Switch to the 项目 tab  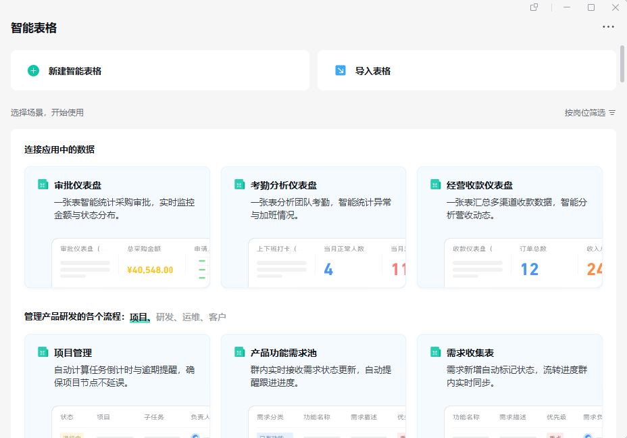pos(140,317)
